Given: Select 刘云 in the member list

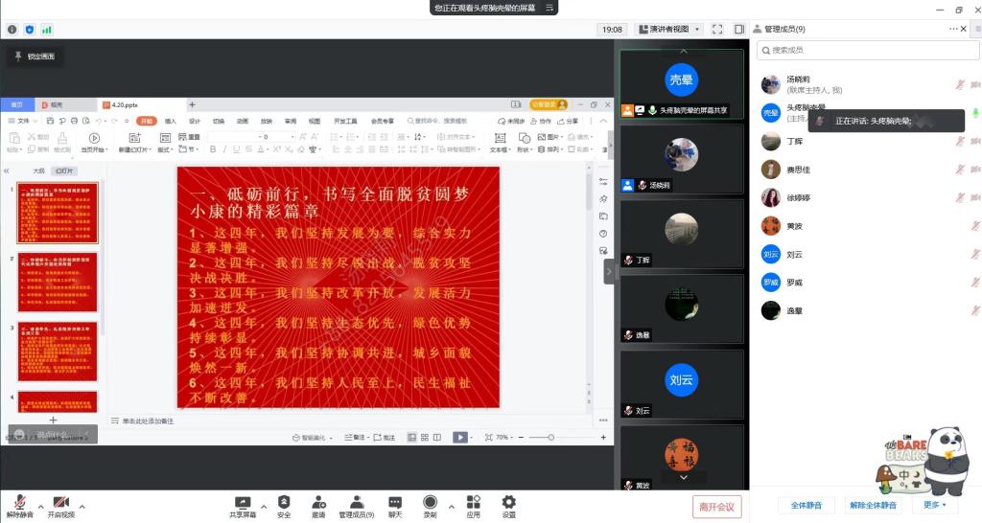Looking at the screenshot, I should (x=794, y=255).
